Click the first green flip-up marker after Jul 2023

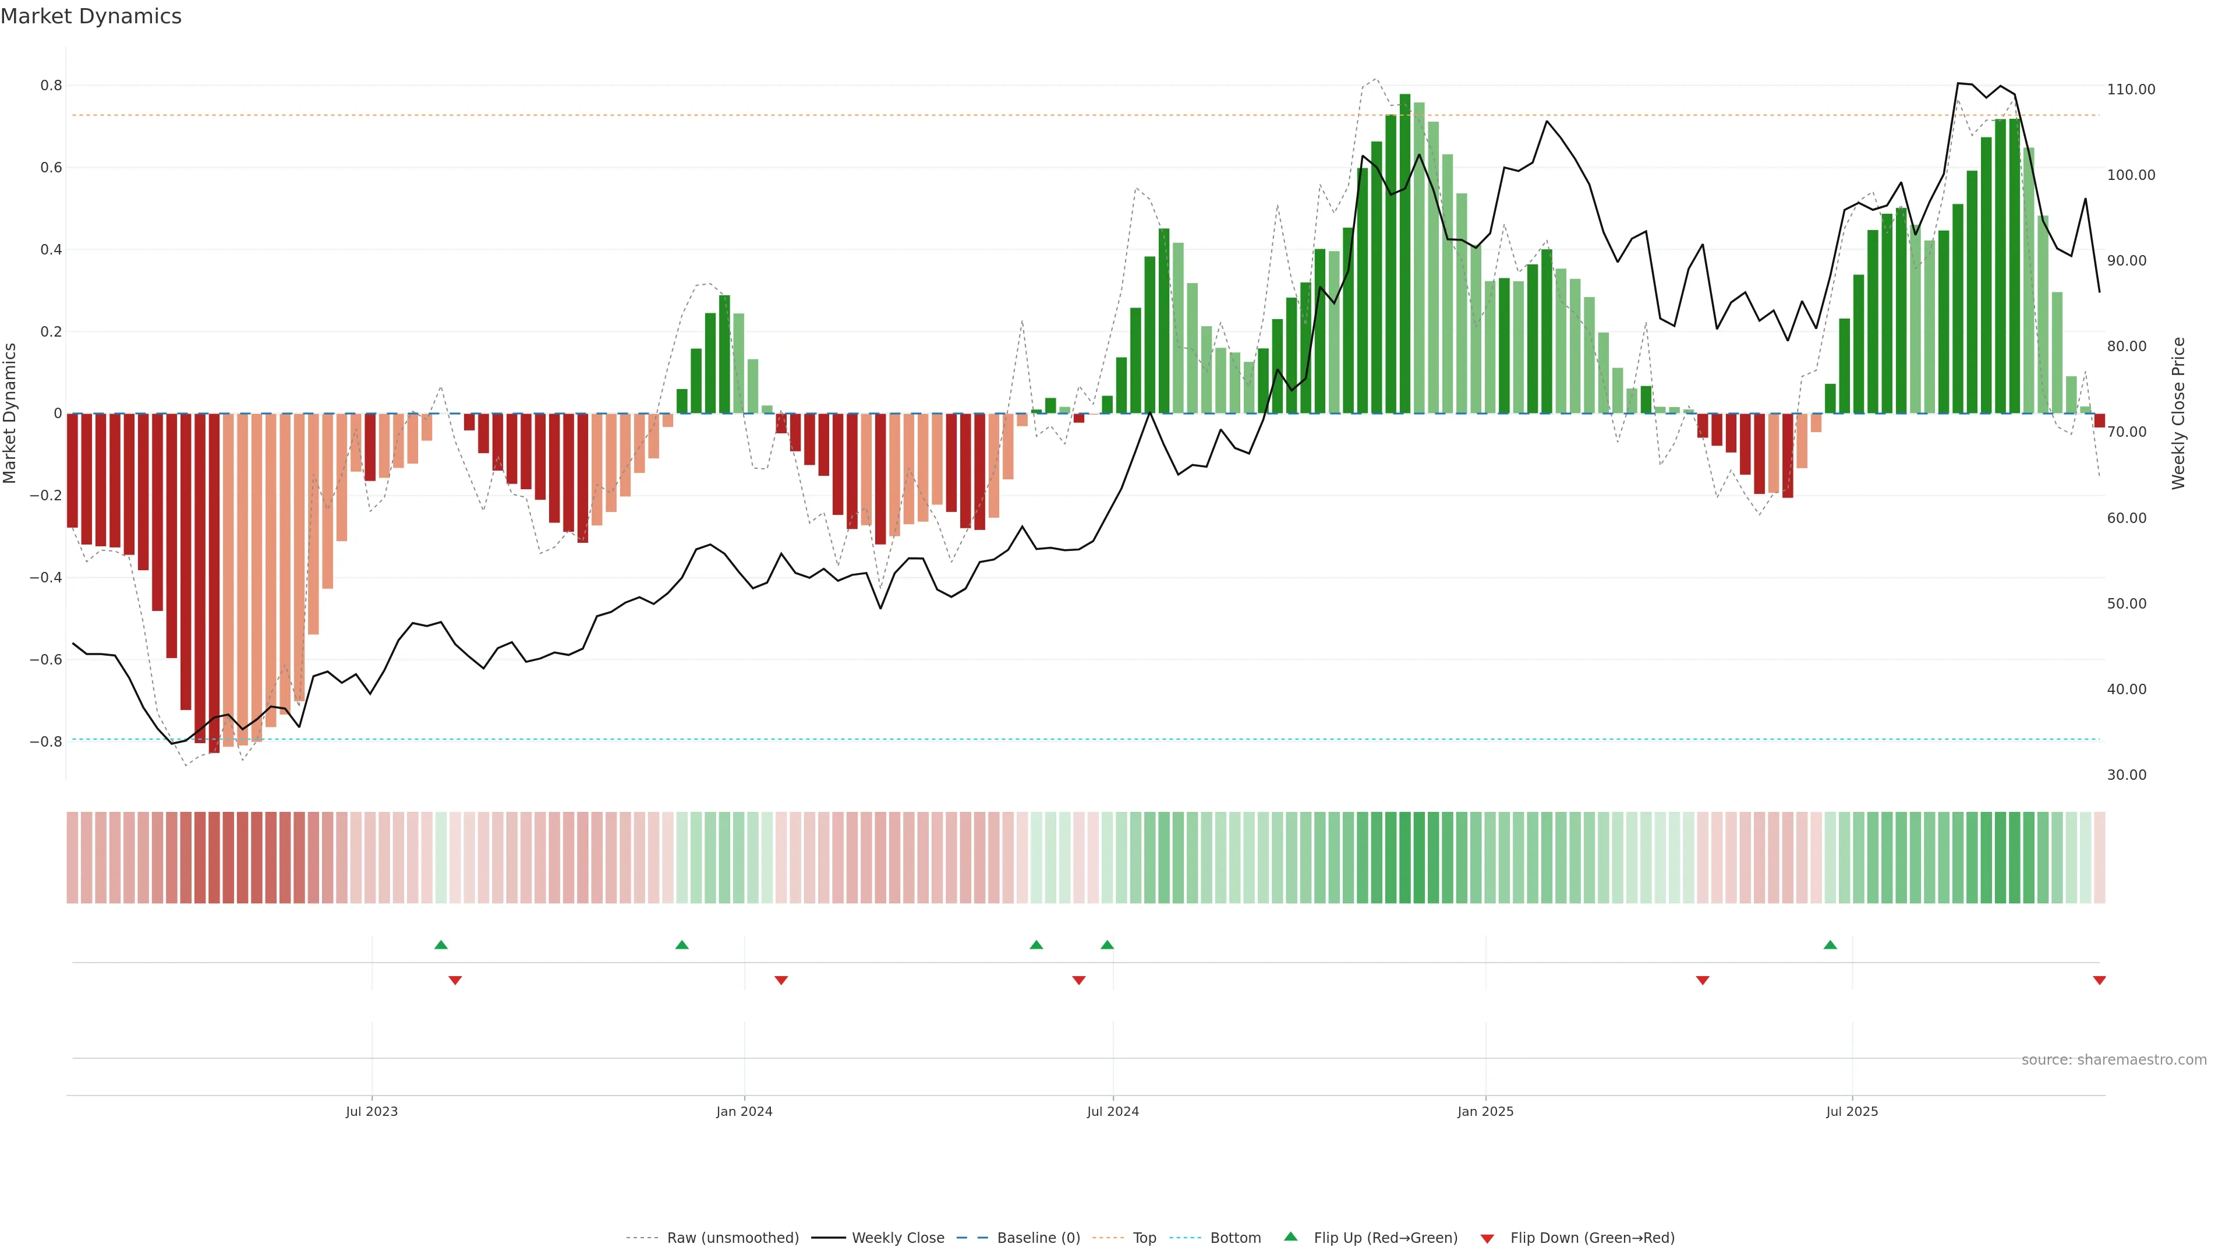coord(441,945)
